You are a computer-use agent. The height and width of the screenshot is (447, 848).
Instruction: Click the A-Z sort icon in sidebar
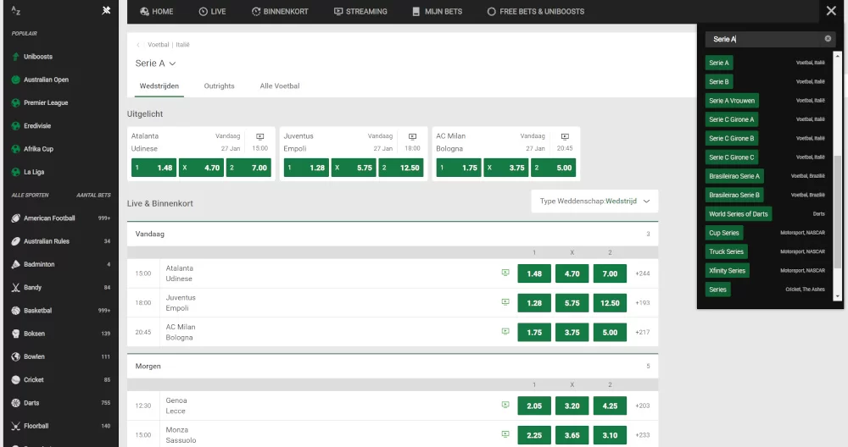click(x=15, y=11)
